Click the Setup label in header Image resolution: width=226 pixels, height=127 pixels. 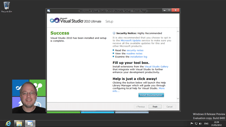(x=109, y=22)
